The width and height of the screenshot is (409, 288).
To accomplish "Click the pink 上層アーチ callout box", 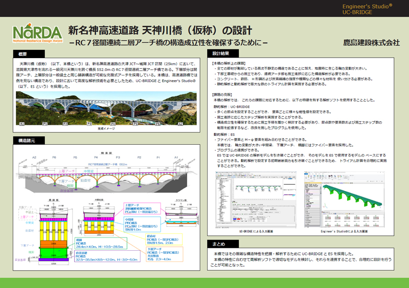I will (x=142, y=208).
